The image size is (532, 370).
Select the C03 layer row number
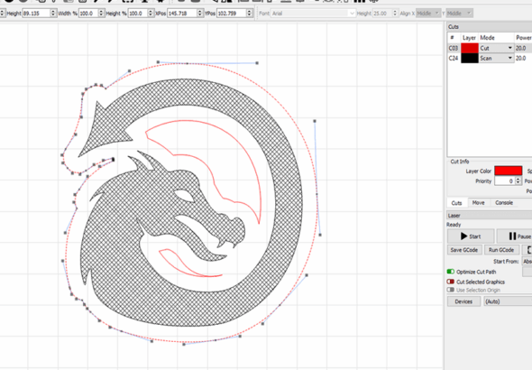(x=454, y=48)
